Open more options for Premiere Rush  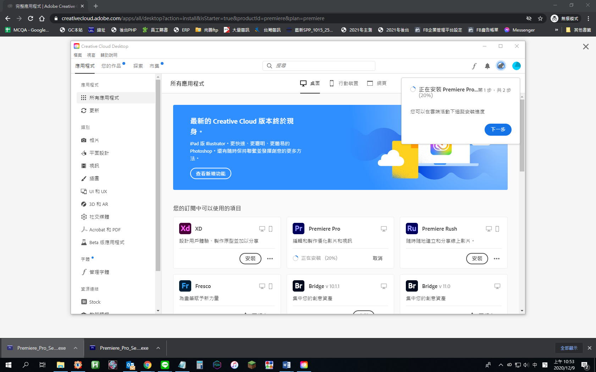[497, 259]
